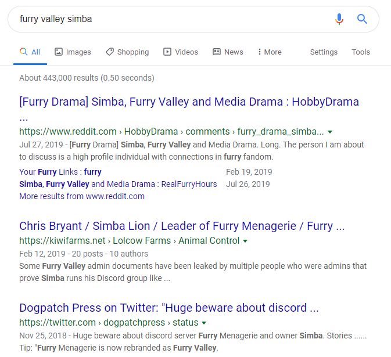The image size is (391, 357).
Task: Expand the More search categories menu
Action: [x=270, y=52]
